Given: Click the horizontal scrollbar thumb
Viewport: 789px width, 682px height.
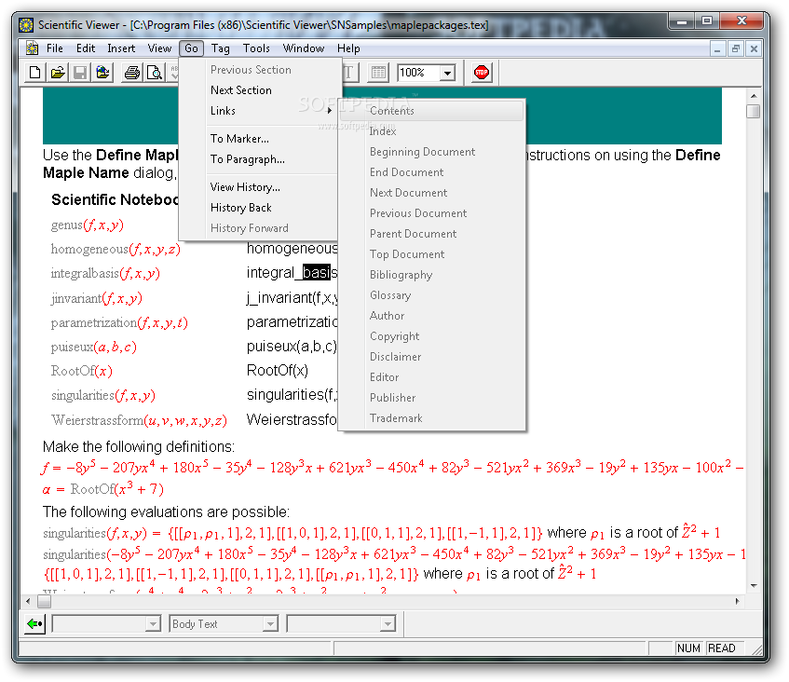Looking at the screenshot, I should [45, 601].
